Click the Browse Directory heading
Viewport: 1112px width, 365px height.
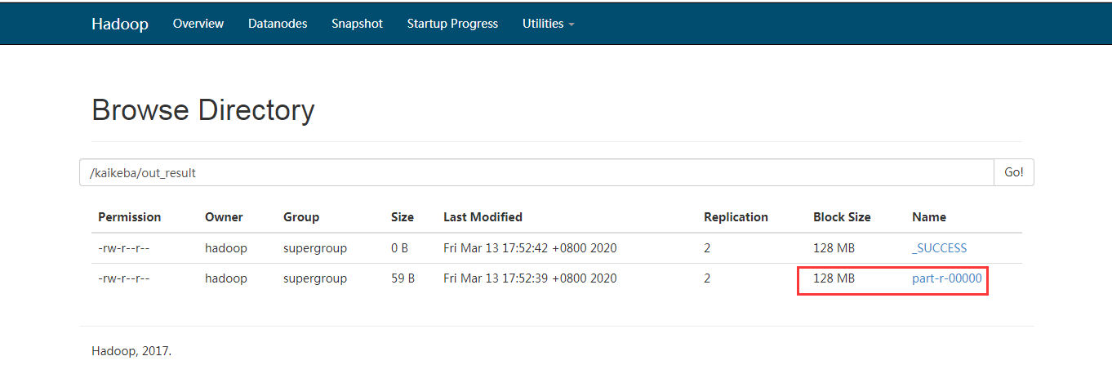point(203,109)
